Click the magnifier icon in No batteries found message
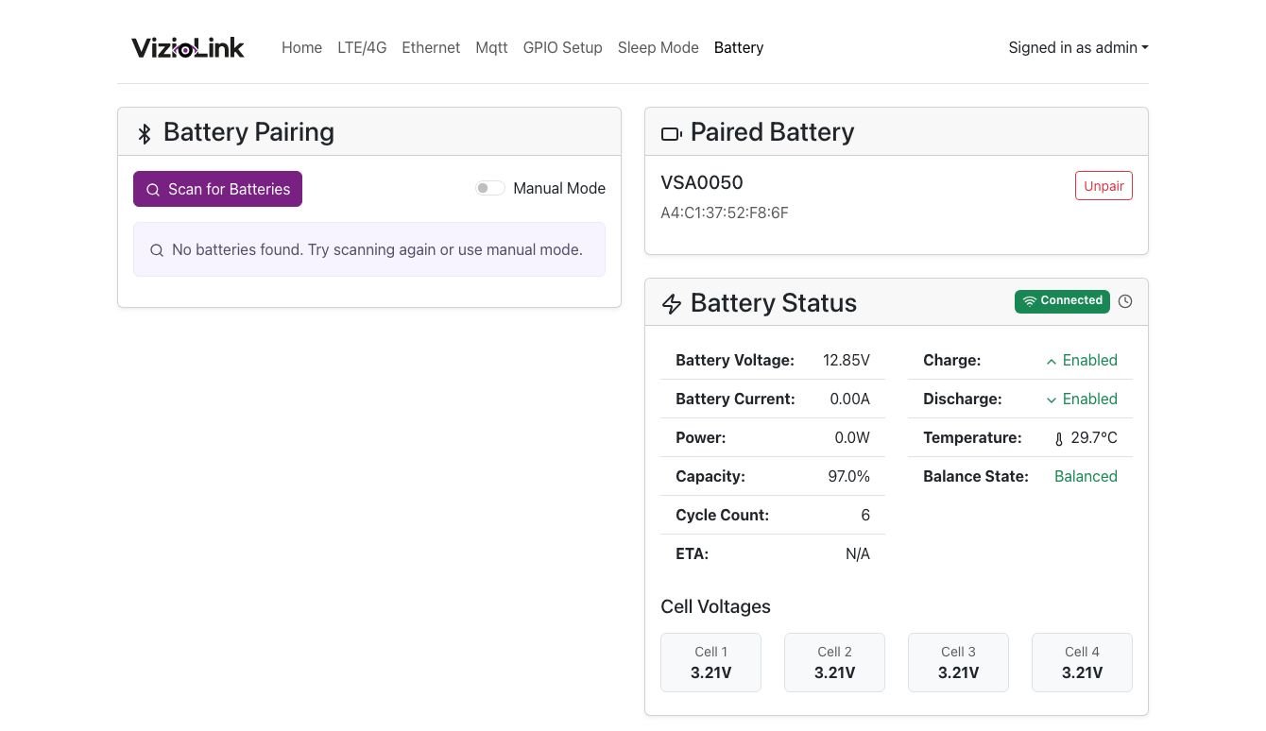The height and width of the screenshot is (731, 1266). [x=157, y=250]
